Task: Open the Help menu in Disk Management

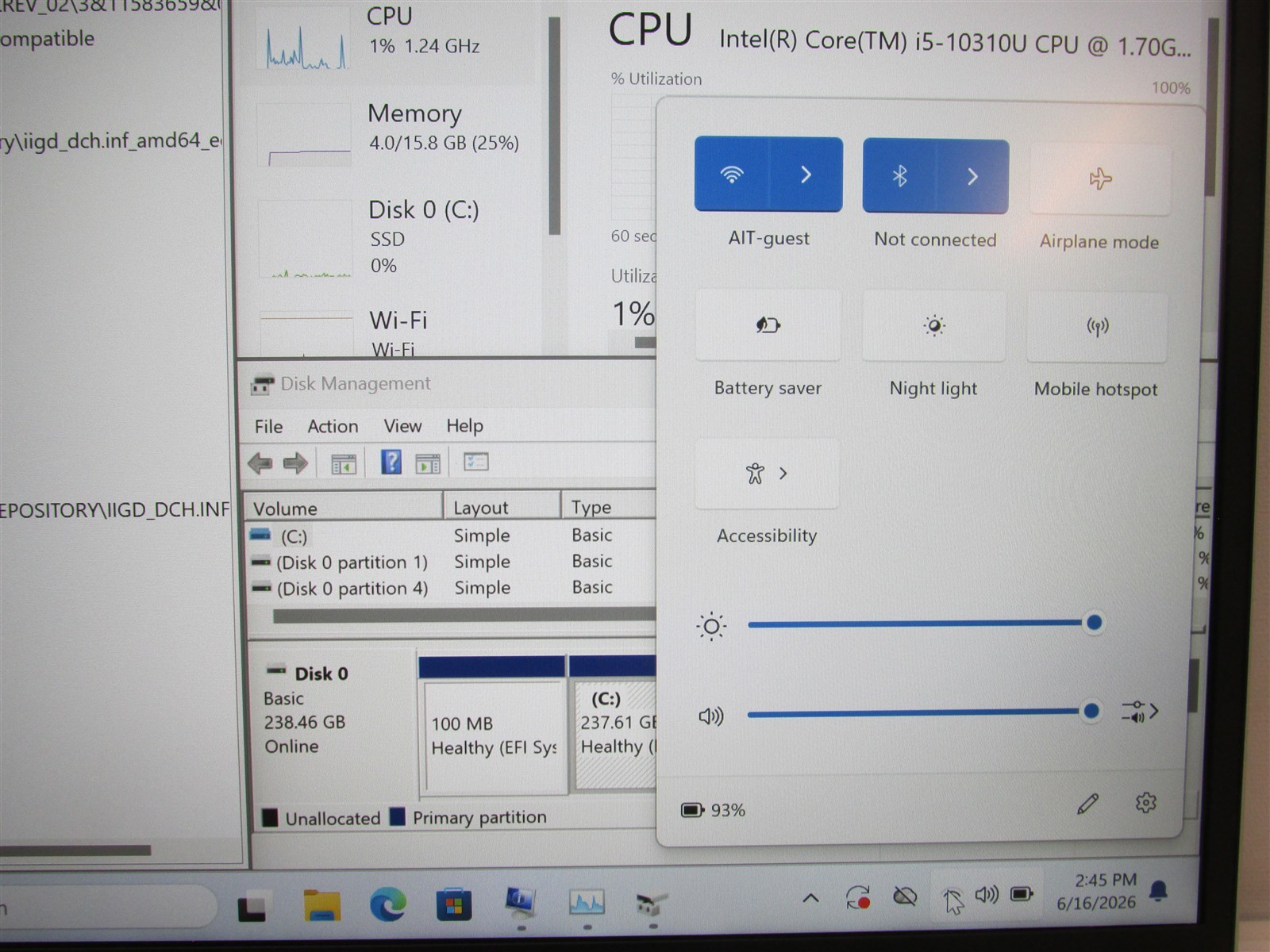Action: point(464,426)
